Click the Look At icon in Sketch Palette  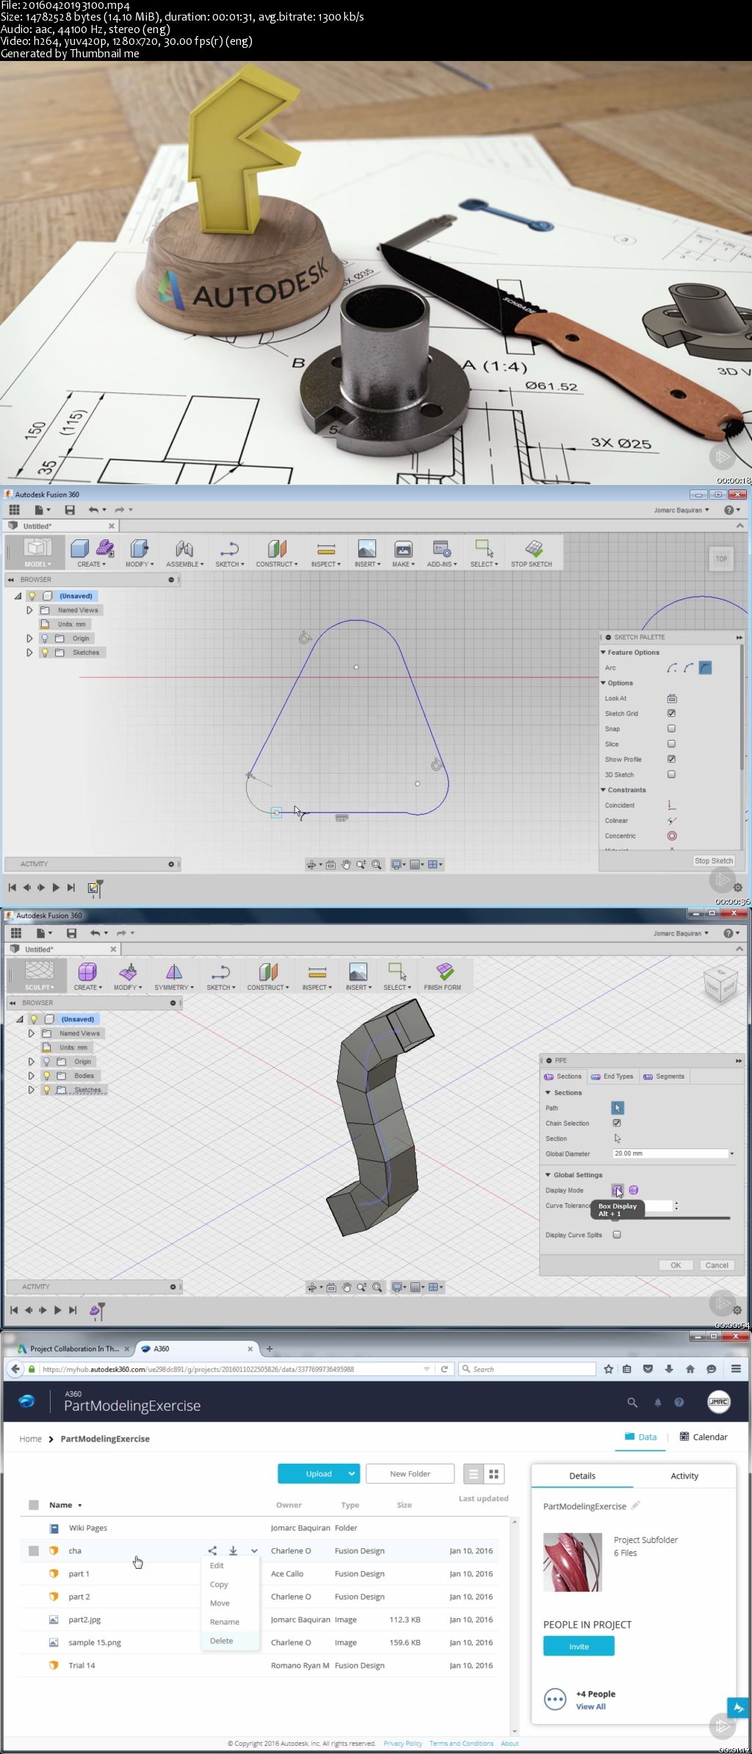tap(671, 699)
